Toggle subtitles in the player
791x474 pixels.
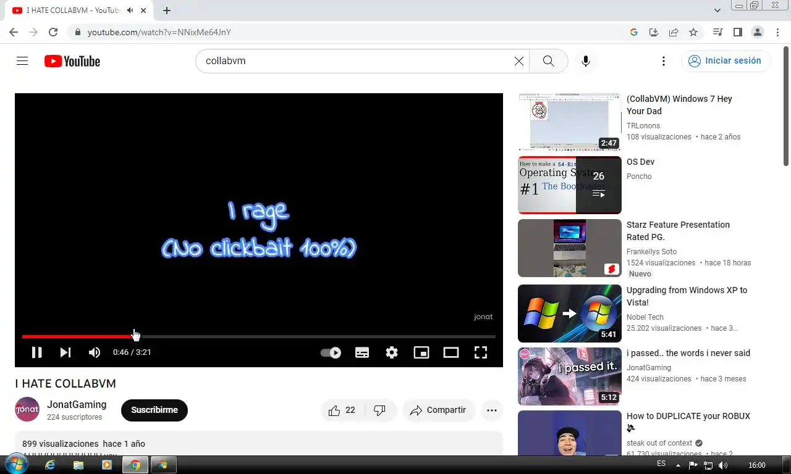pos(362,352)
